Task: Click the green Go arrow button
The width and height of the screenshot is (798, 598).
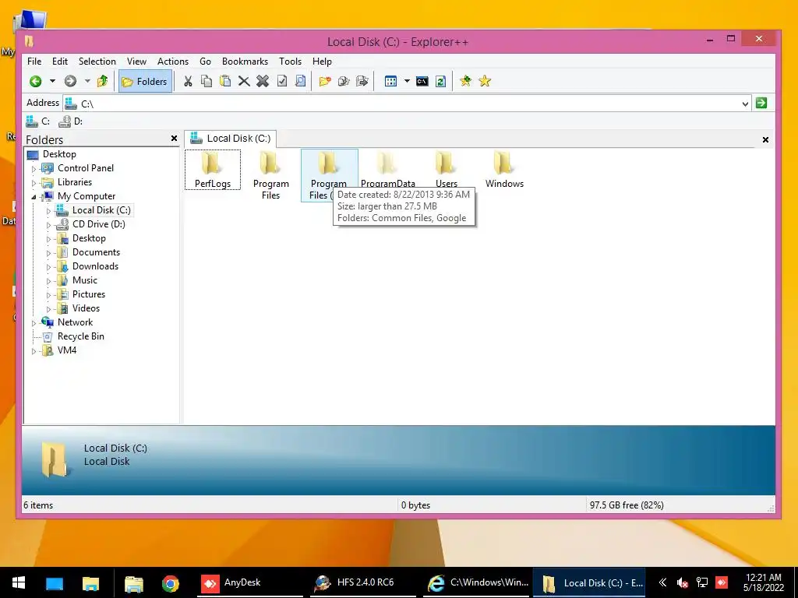Action: pos(761,104)
